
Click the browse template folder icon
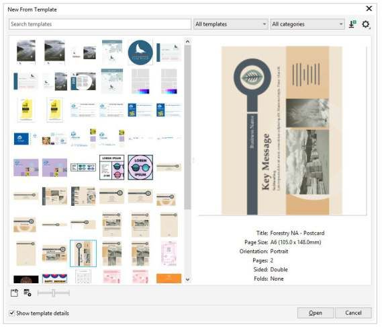[x=14, y=293]
